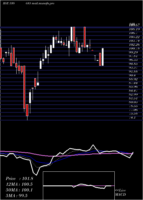Click the 74.1 price axis label
The width and height of the screenshot is (143, 200).
pyautogui.click(x=133, y=117)
